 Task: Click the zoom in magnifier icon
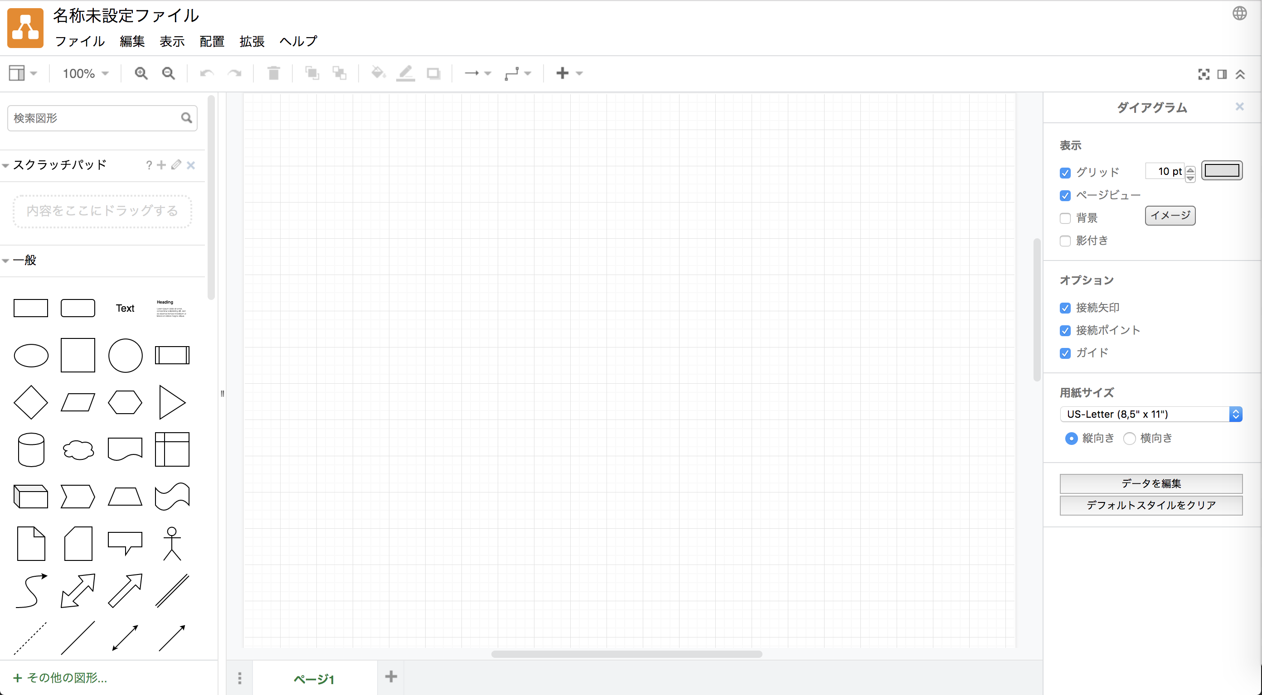(141, 73)
